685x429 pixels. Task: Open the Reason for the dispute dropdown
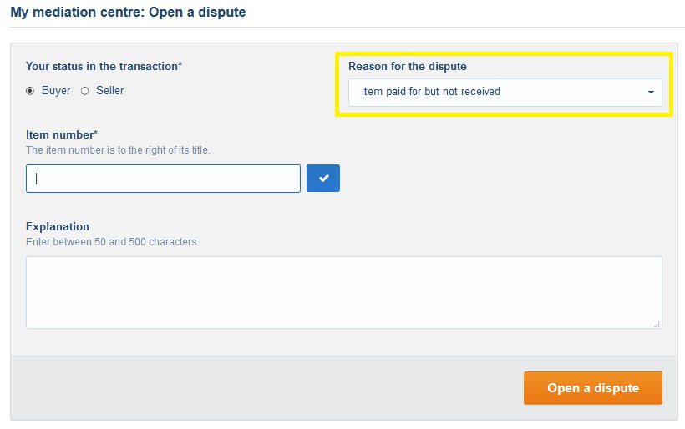point(505,92)
